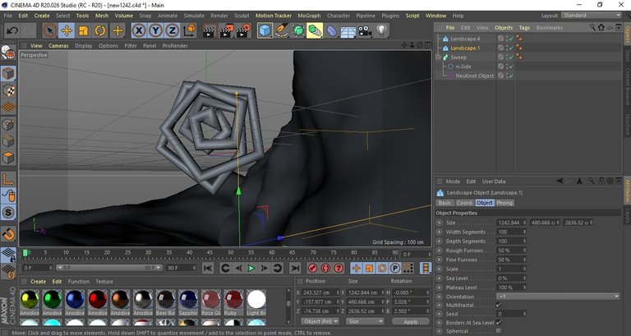Select Edges mode icon

[8, 141]
